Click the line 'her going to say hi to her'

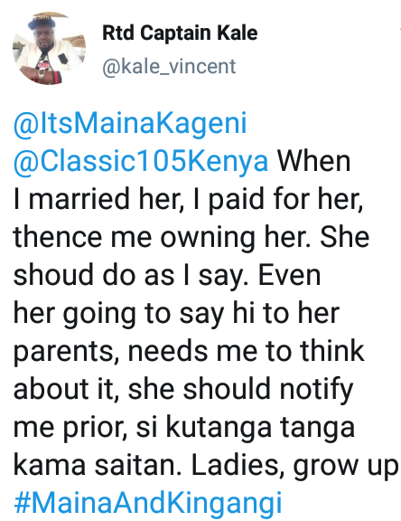pos(176,314)
